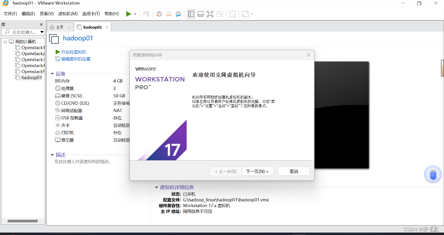Close the 主页 tab
The height and width of the screenshot is (235, 444).
tap(69, 27)
